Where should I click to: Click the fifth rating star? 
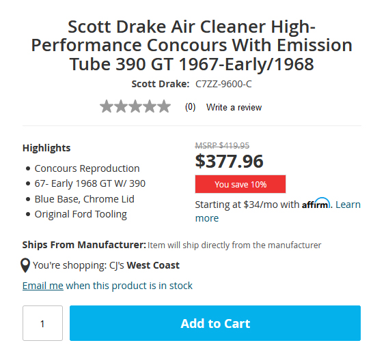(164, 106)
